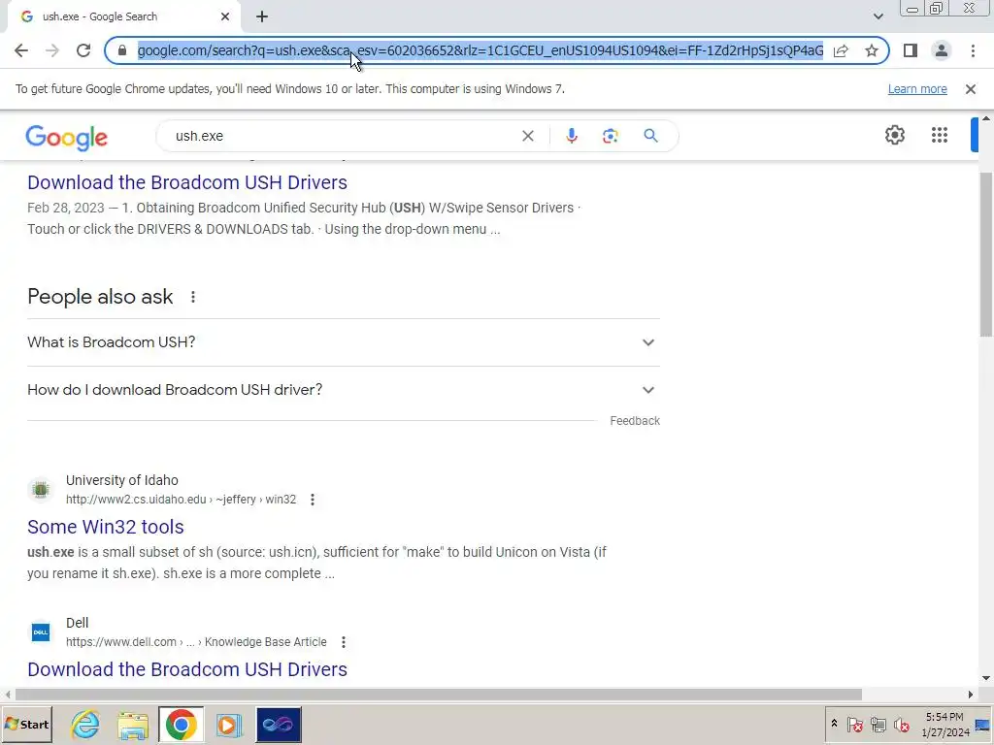Screen dimensions: 994x745
Task: Open People also ask options menu
Action: click(x=193, y=297)
